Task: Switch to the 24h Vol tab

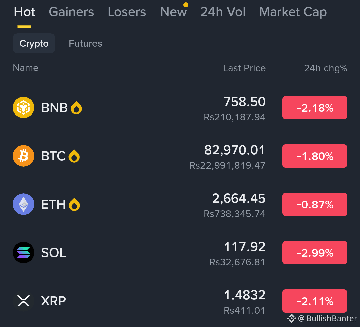Action: pyautogui.click(x=223, y=12)
